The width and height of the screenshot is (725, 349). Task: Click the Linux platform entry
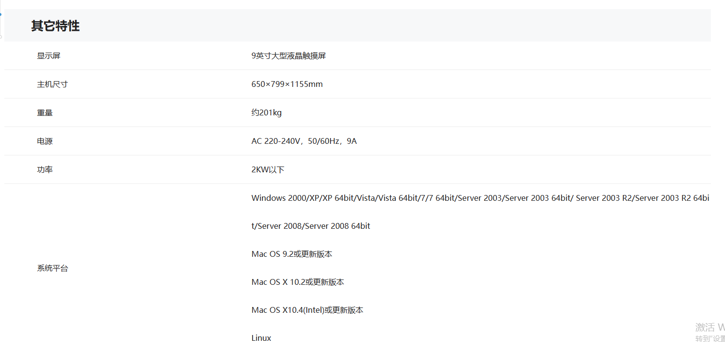click(x=261, y=338)
